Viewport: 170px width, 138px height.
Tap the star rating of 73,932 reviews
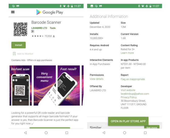tap(38, 36)
